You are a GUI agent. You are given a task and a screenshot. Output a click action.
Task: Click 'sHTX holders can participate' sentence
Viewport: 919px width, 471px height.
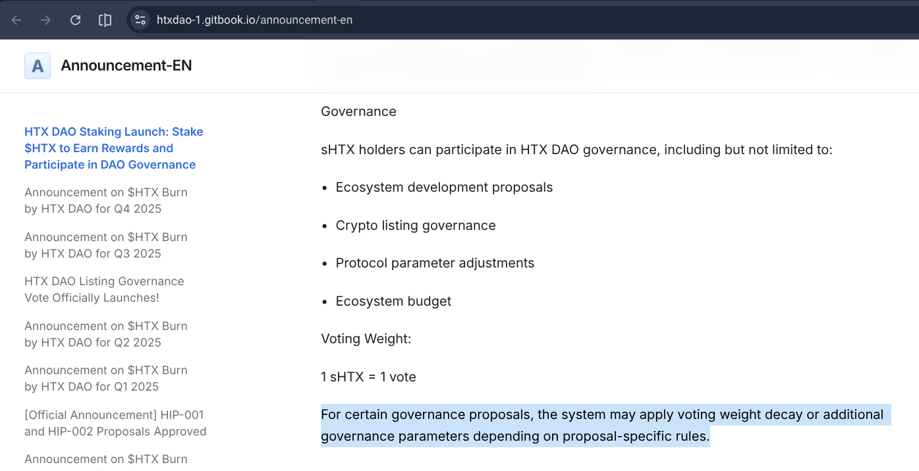click(577, 150)
